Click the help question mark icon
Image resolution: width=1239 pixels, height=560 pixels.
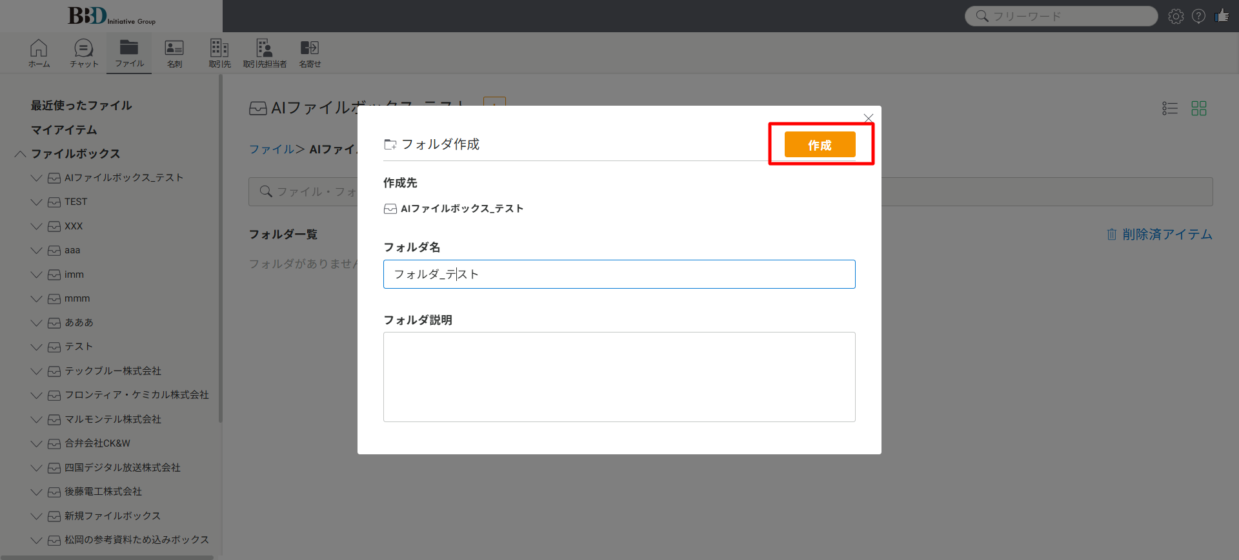(1198, 16)
